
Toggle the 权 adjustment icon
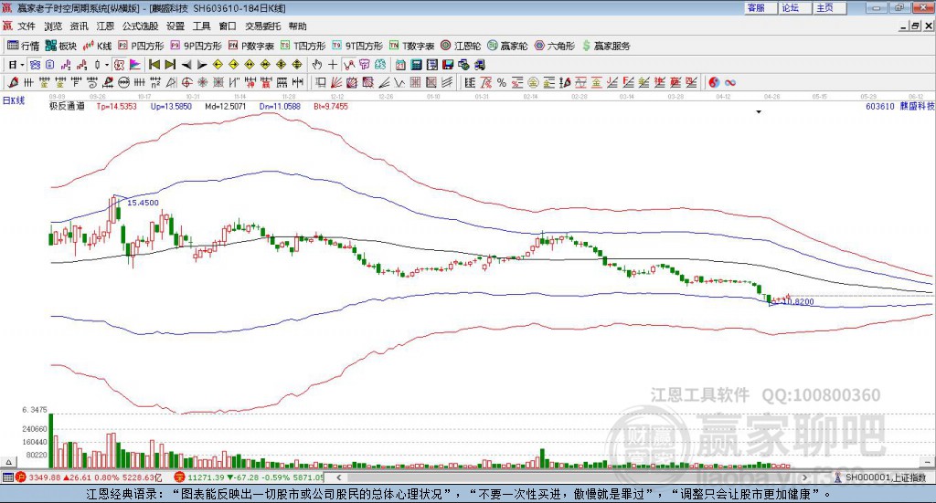point(119,65)
